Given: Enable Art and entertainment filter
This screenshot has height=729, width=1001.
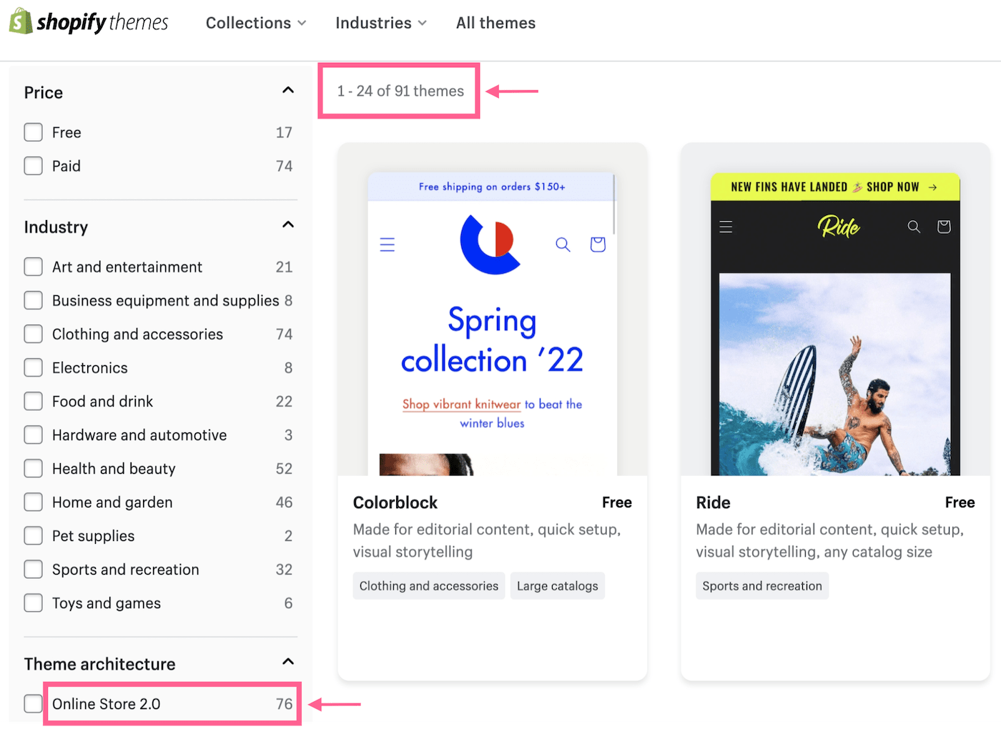Looking at the screenshot, I should pos(33,267).
